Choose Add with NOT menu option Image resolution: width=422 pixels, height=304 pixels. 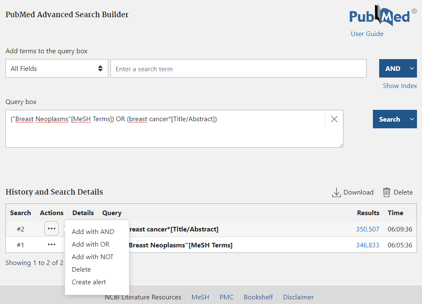92,257
